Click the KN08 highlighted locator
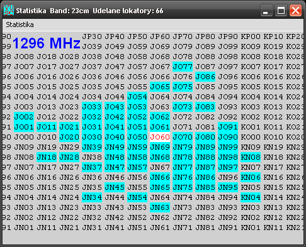The width and height of the screenshot is (306, 247). tap(251, 157)
